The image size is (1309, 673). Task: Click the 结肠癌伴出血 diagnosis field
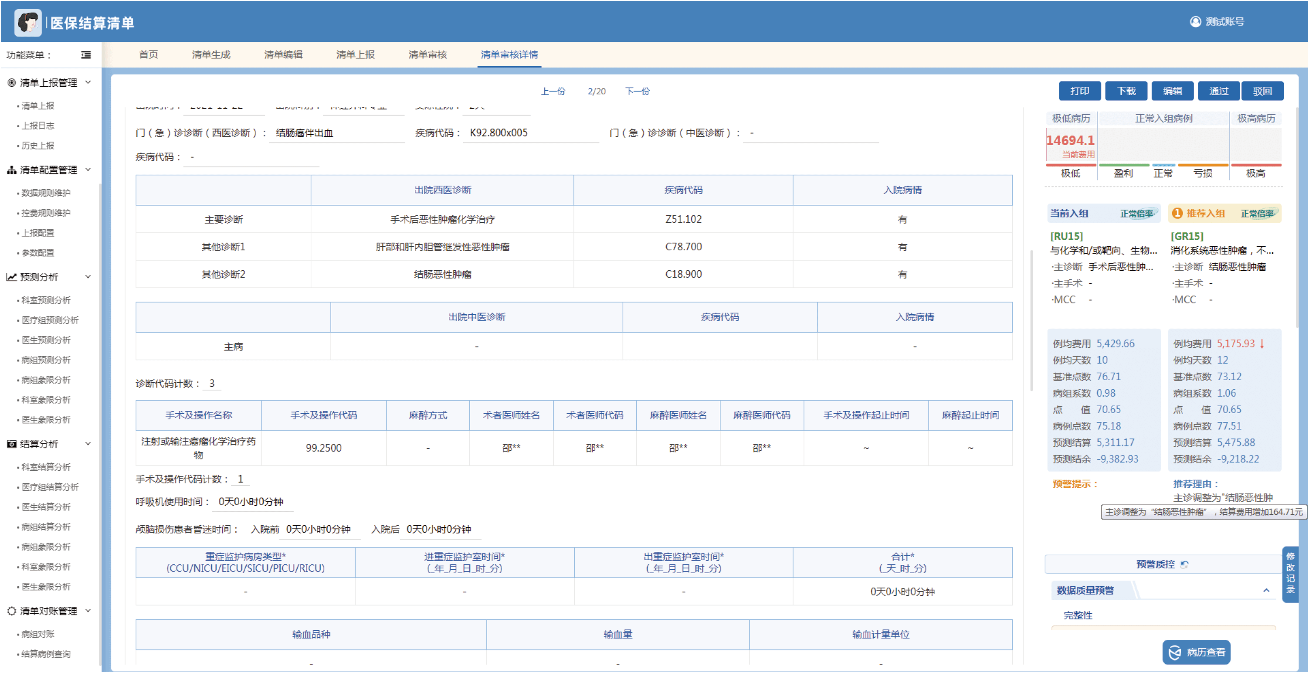[x=337, y=133]
